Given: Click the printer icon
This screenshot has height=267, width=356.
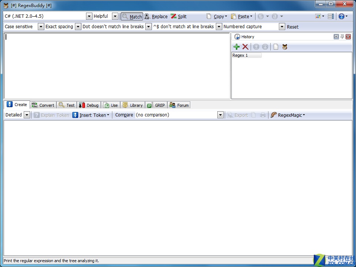Looking at the screenshot, I should point(263,115).
